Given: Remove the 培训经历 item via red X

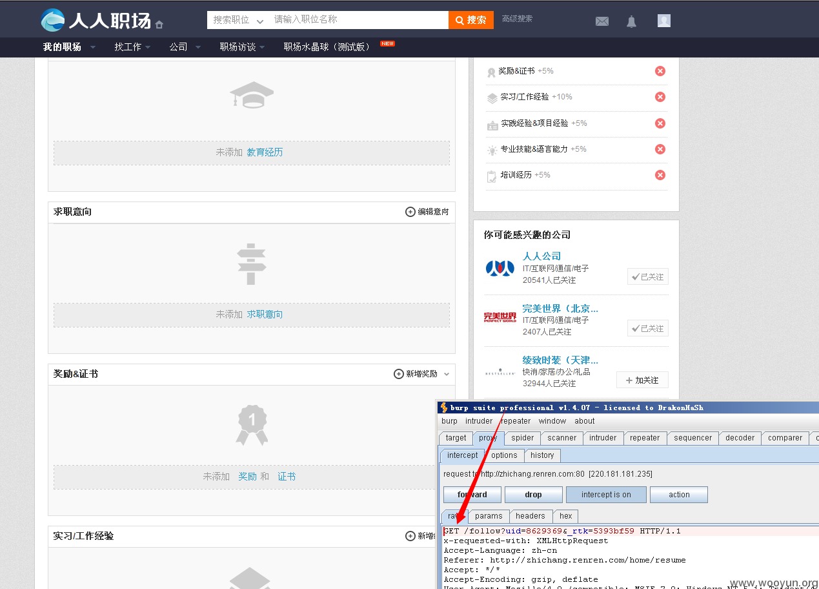Looking at the screenshot, I should pyautogui.click(x=660, y=175).
